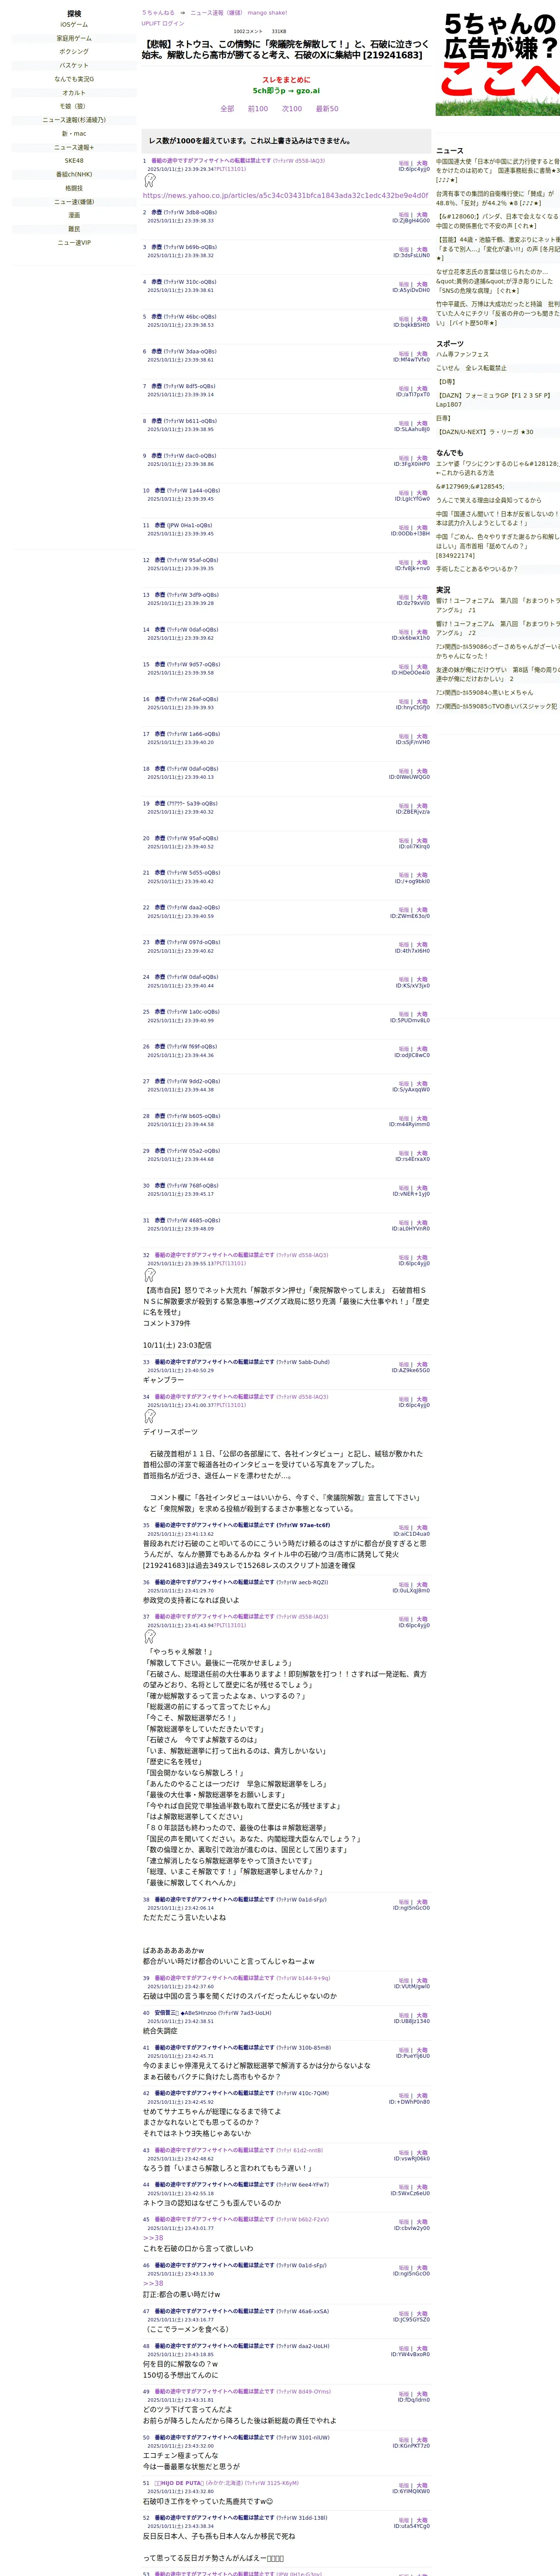Open the 巨専】link in sports list
The width and height of the screenshot is (560, 2576).
[443, 418]
